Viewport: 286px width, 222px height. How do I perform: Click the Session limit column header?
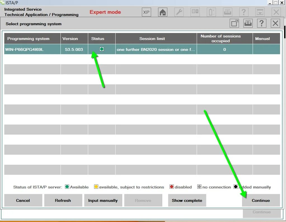coord(156,38)
